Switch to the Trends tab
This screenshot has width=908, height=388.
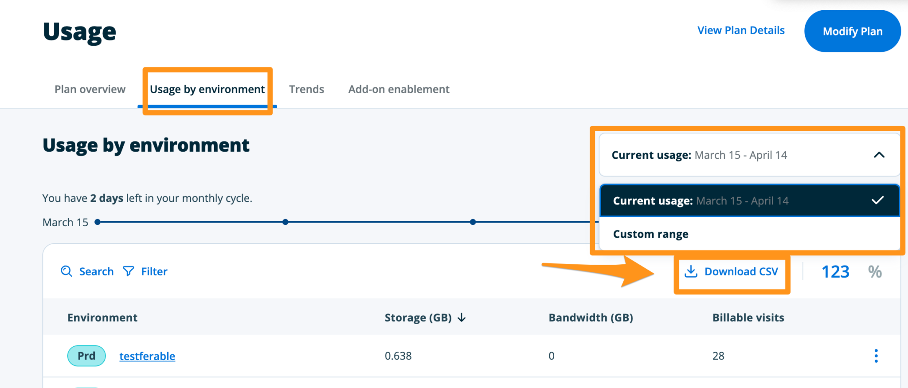306,89
